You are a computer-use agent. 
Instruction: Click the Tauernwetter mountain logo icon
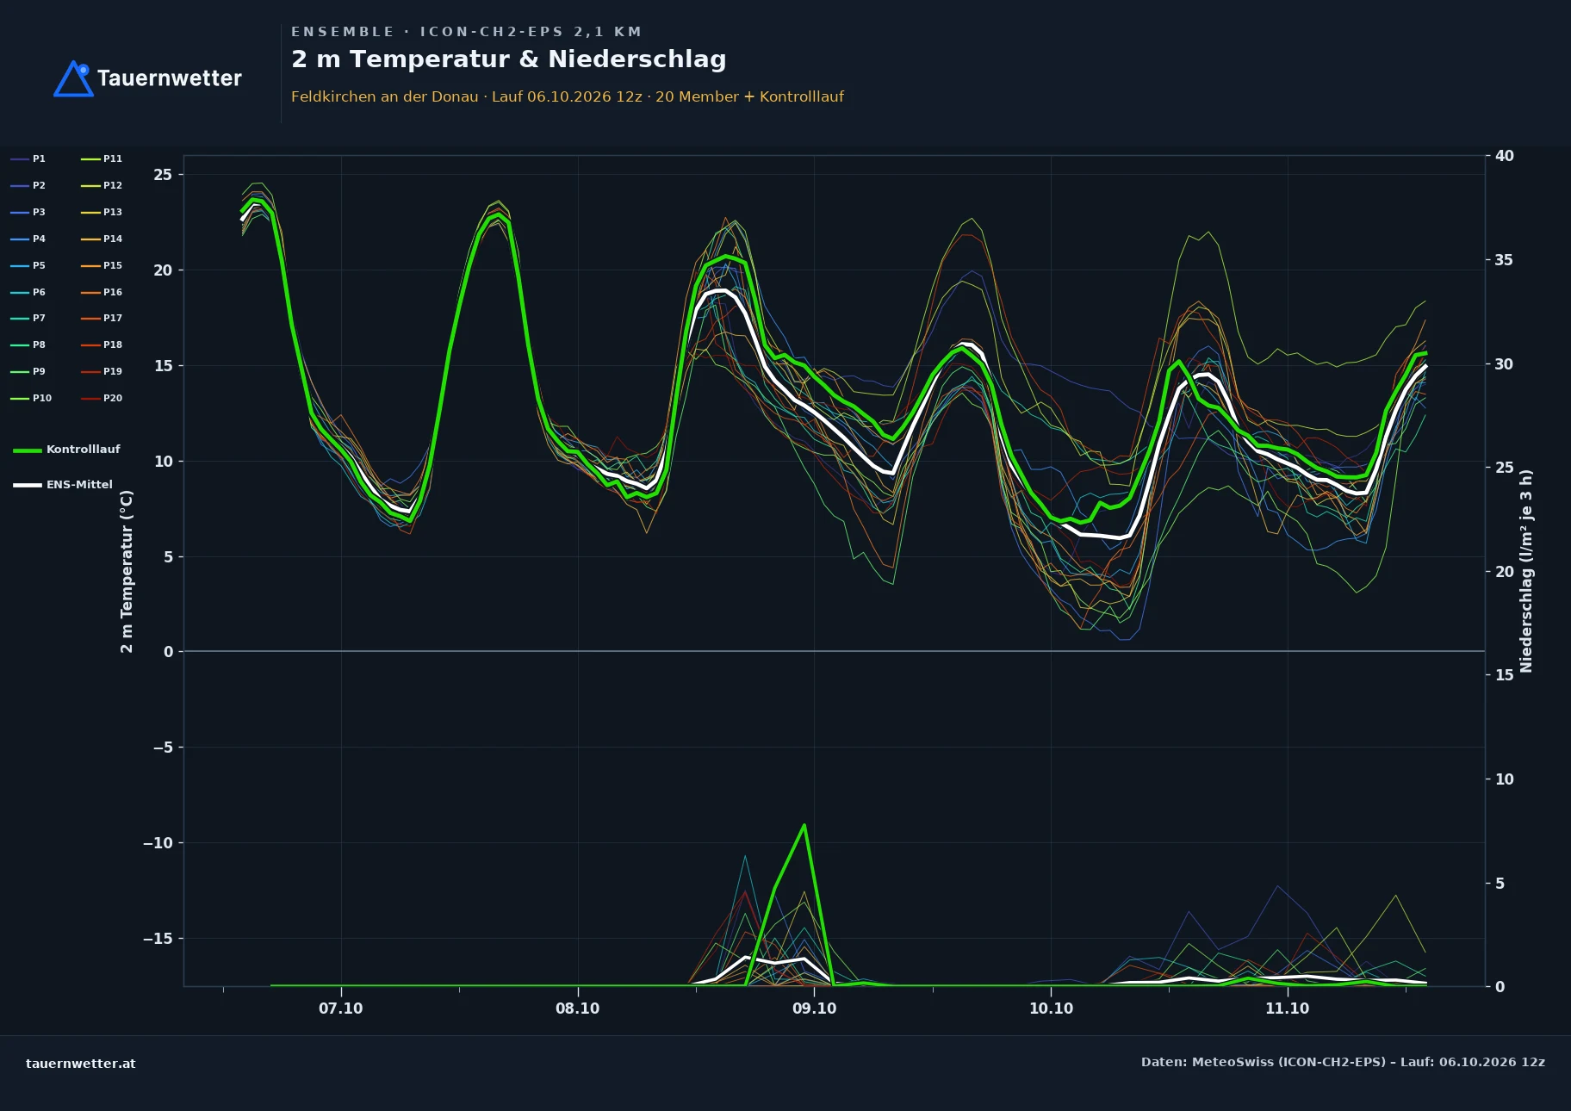click(x=73, y=78)
